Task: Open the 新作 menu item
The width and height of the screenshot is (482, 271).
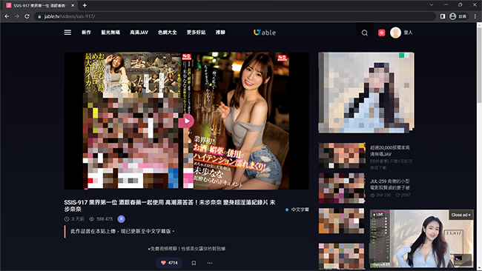Action: (86, 33)
